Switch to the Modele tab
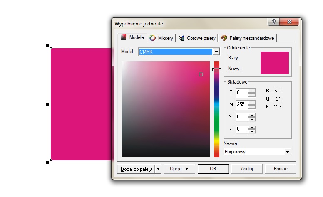This screenshot has height=197, width=323. click(x=132, y=37)
